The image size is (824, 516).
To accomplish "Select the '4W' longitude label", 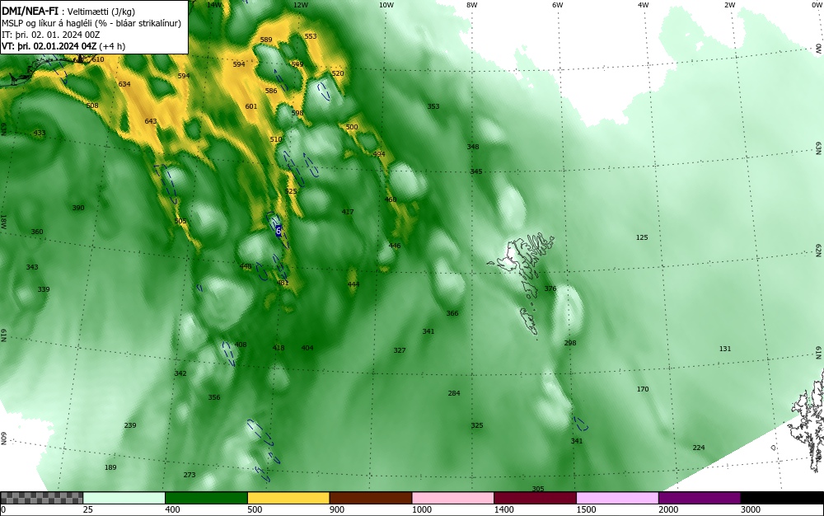I will click(644, 5).
